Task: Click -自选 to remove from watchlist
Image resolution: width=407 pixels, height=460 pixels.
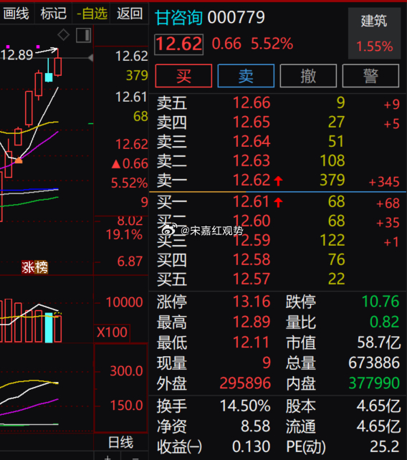Action: 92,14
